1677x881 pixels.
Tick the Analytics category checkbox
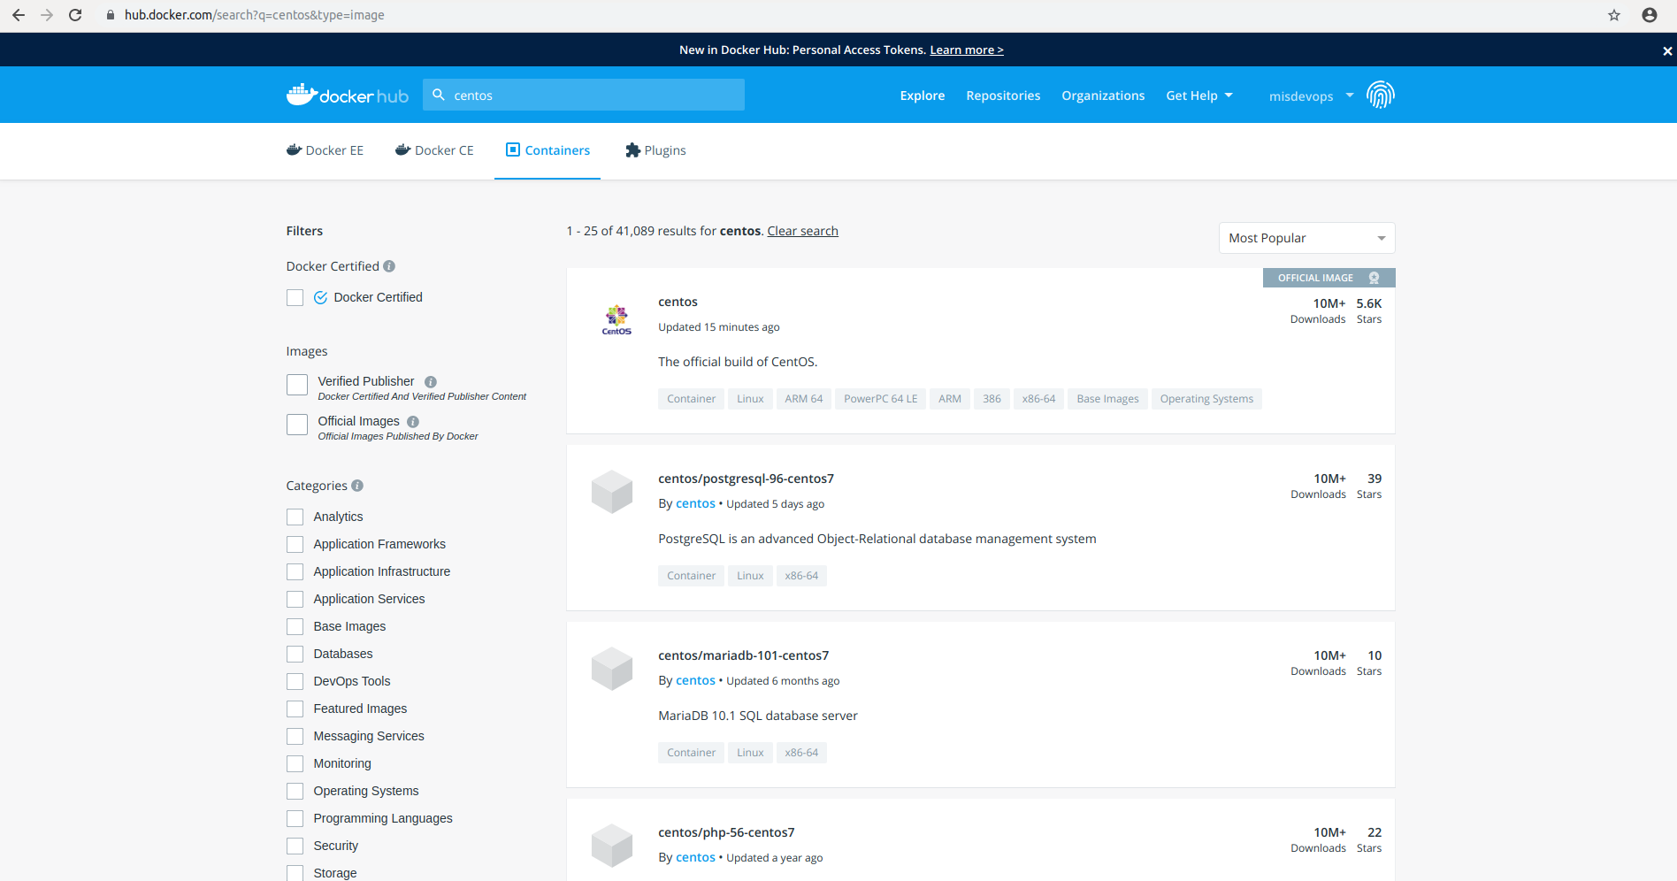pyautogui.click(x=295, y=517)
